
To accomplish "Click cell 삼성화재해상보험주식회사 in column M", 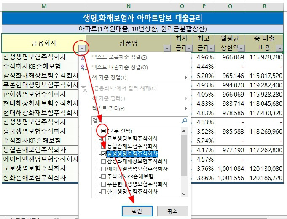I will click(x=40, y=76).
